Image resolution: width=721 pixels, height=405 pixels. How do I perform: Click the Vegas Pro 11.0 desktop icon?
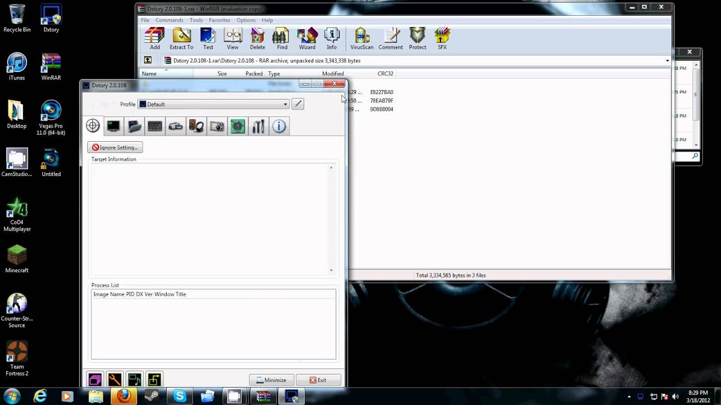51,118
